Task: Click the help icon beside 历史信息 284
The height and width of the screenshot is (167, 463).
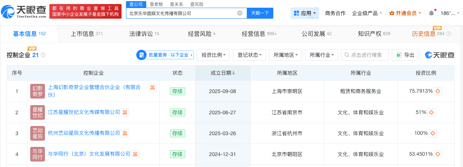Action: (x=449, y=34)
